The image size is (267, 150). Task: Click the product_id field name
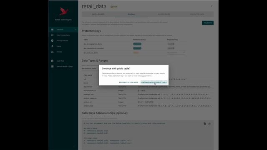88,102
